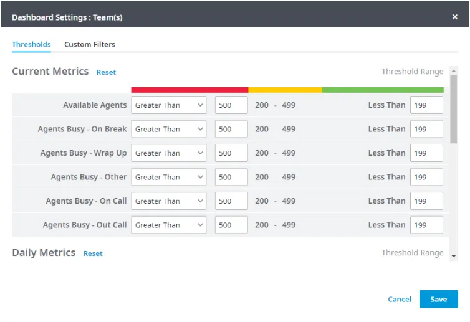Edit the 500 field for Agents Busy - Out Call
This screenshot has height=322, width=470.
(x=231, y=225)
